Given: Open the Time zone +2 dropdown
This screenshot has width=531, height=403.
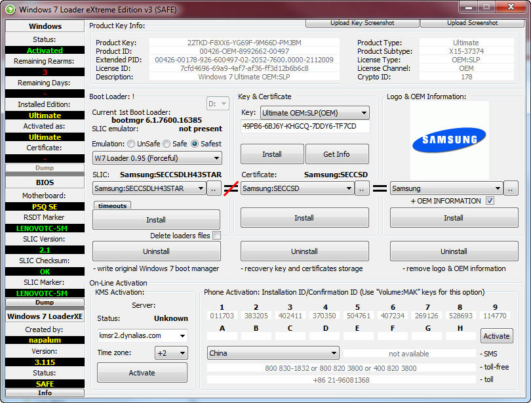Looking at the screenshot, I should [x=170, y=353].
